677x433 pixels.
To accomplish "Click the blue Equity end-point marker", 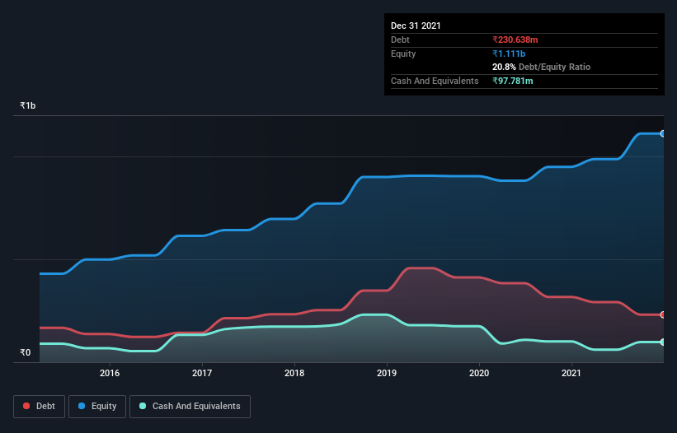I will (x=663, y=134).
